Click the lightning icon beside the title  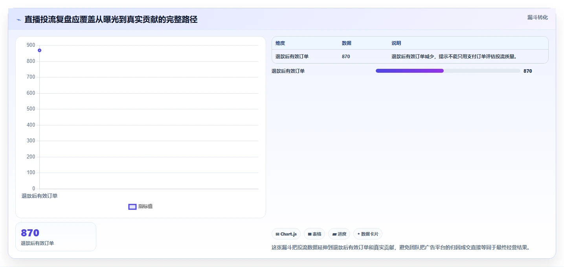(x=19, y=20)
